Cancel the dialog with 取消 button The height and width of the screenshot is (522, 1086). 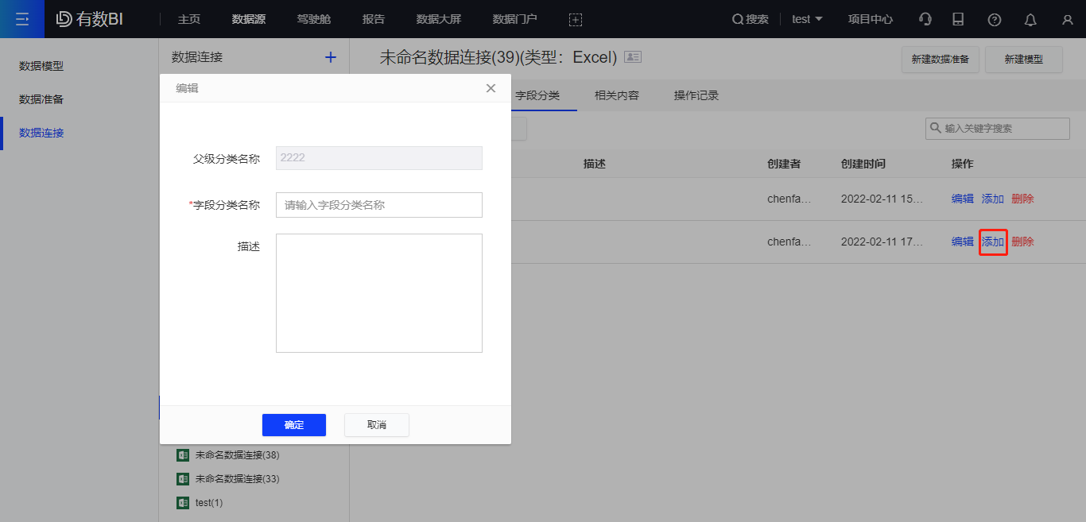click(376, 425)
